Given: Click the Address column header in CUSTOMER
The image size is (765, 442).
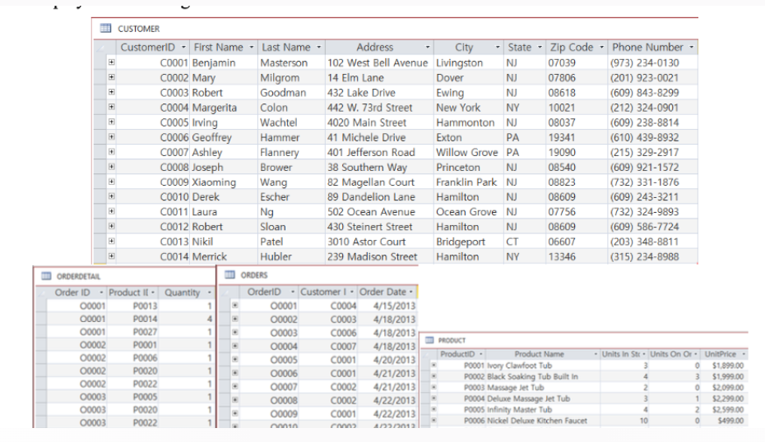Looking at the screenshot, I should 379,48.
